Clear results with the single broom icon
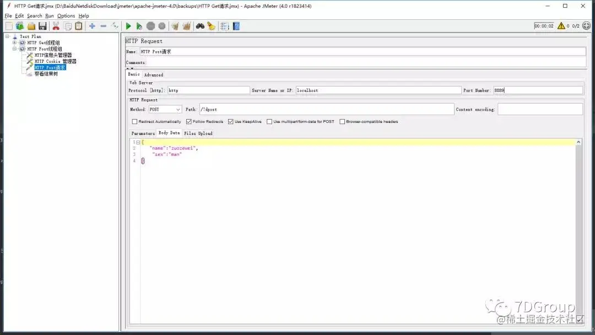Viewport: 595px width, 335px height. (175, 26)
